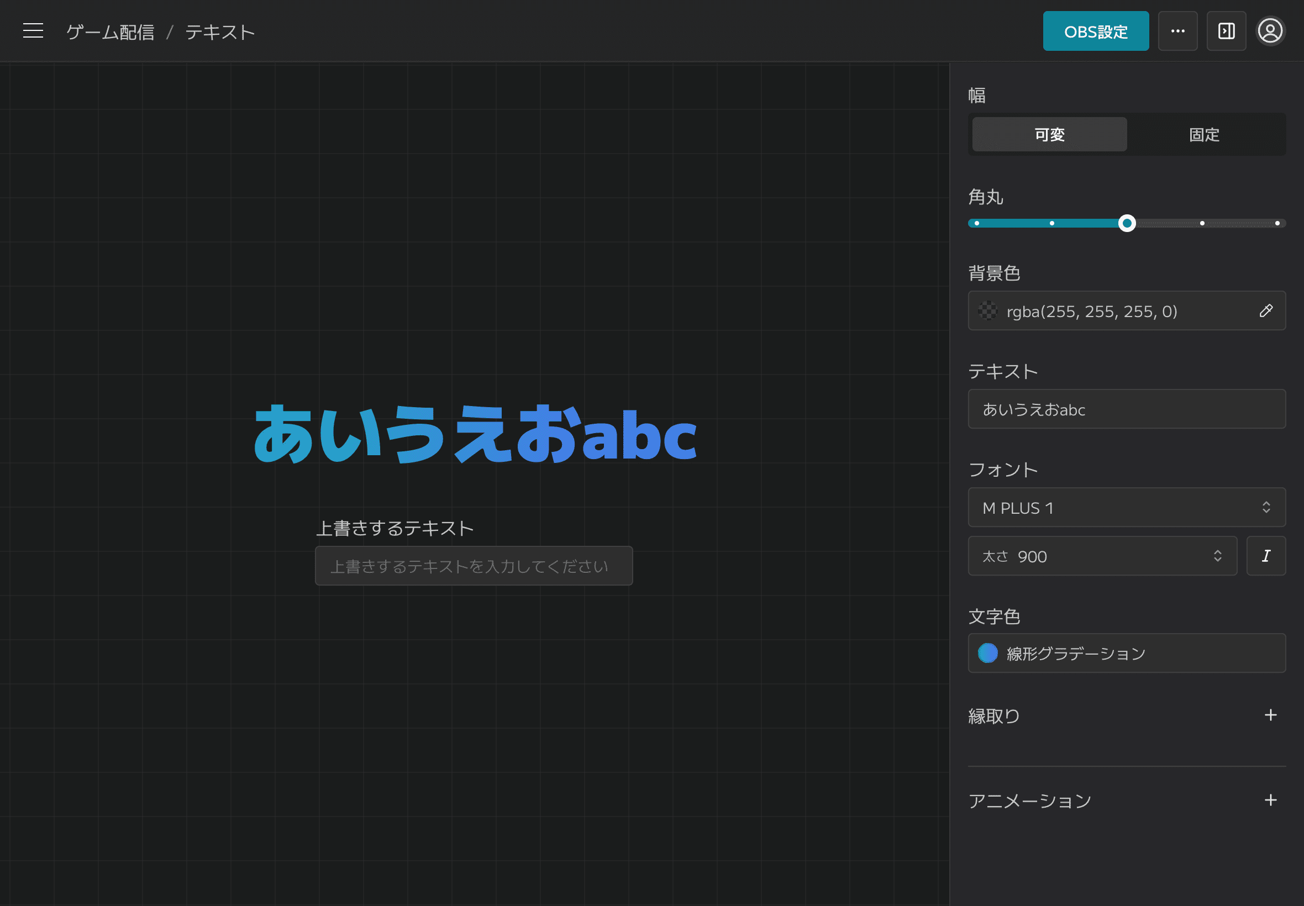Adjust the 角丸 corner radius slider handle
Image resolution: width=1304 pixels, height=906 pixels.
point(1127,223)
